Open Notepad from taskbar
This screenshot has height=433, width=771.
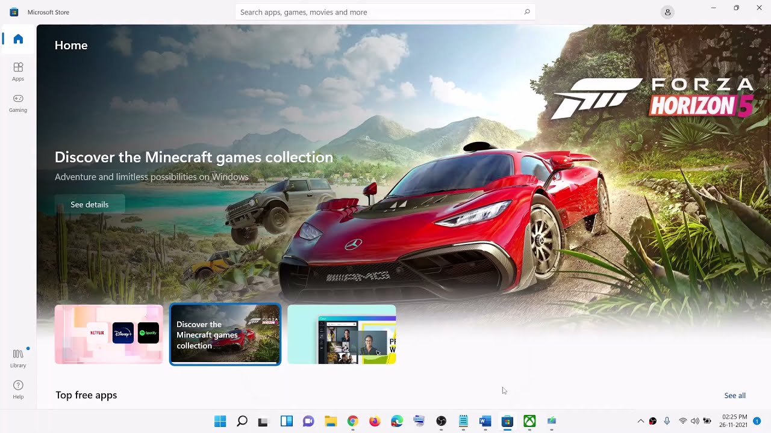463,422
